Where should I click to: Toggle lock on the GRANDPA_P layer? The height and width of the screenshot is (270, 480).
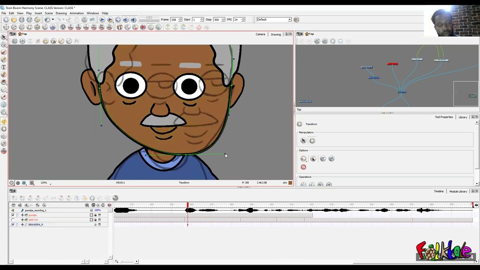95,225
